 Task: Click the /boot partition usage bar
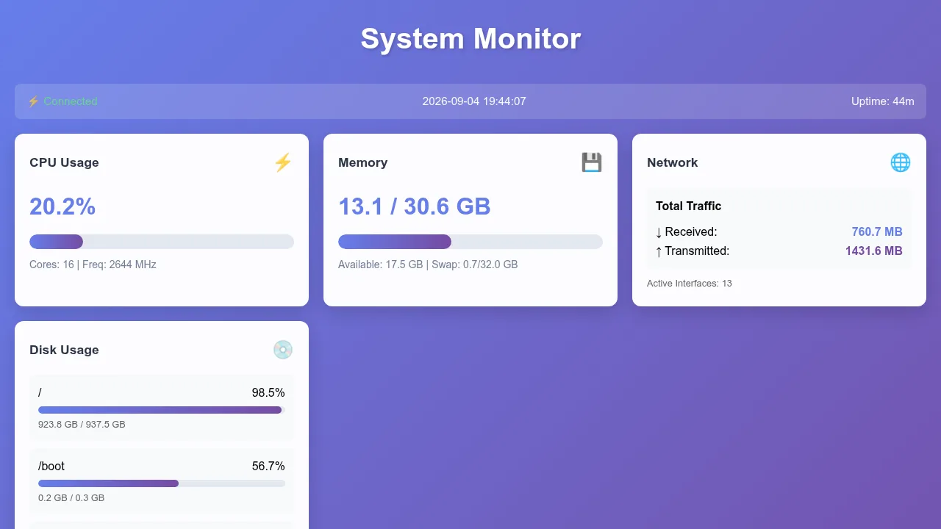[x=162, y=483]
